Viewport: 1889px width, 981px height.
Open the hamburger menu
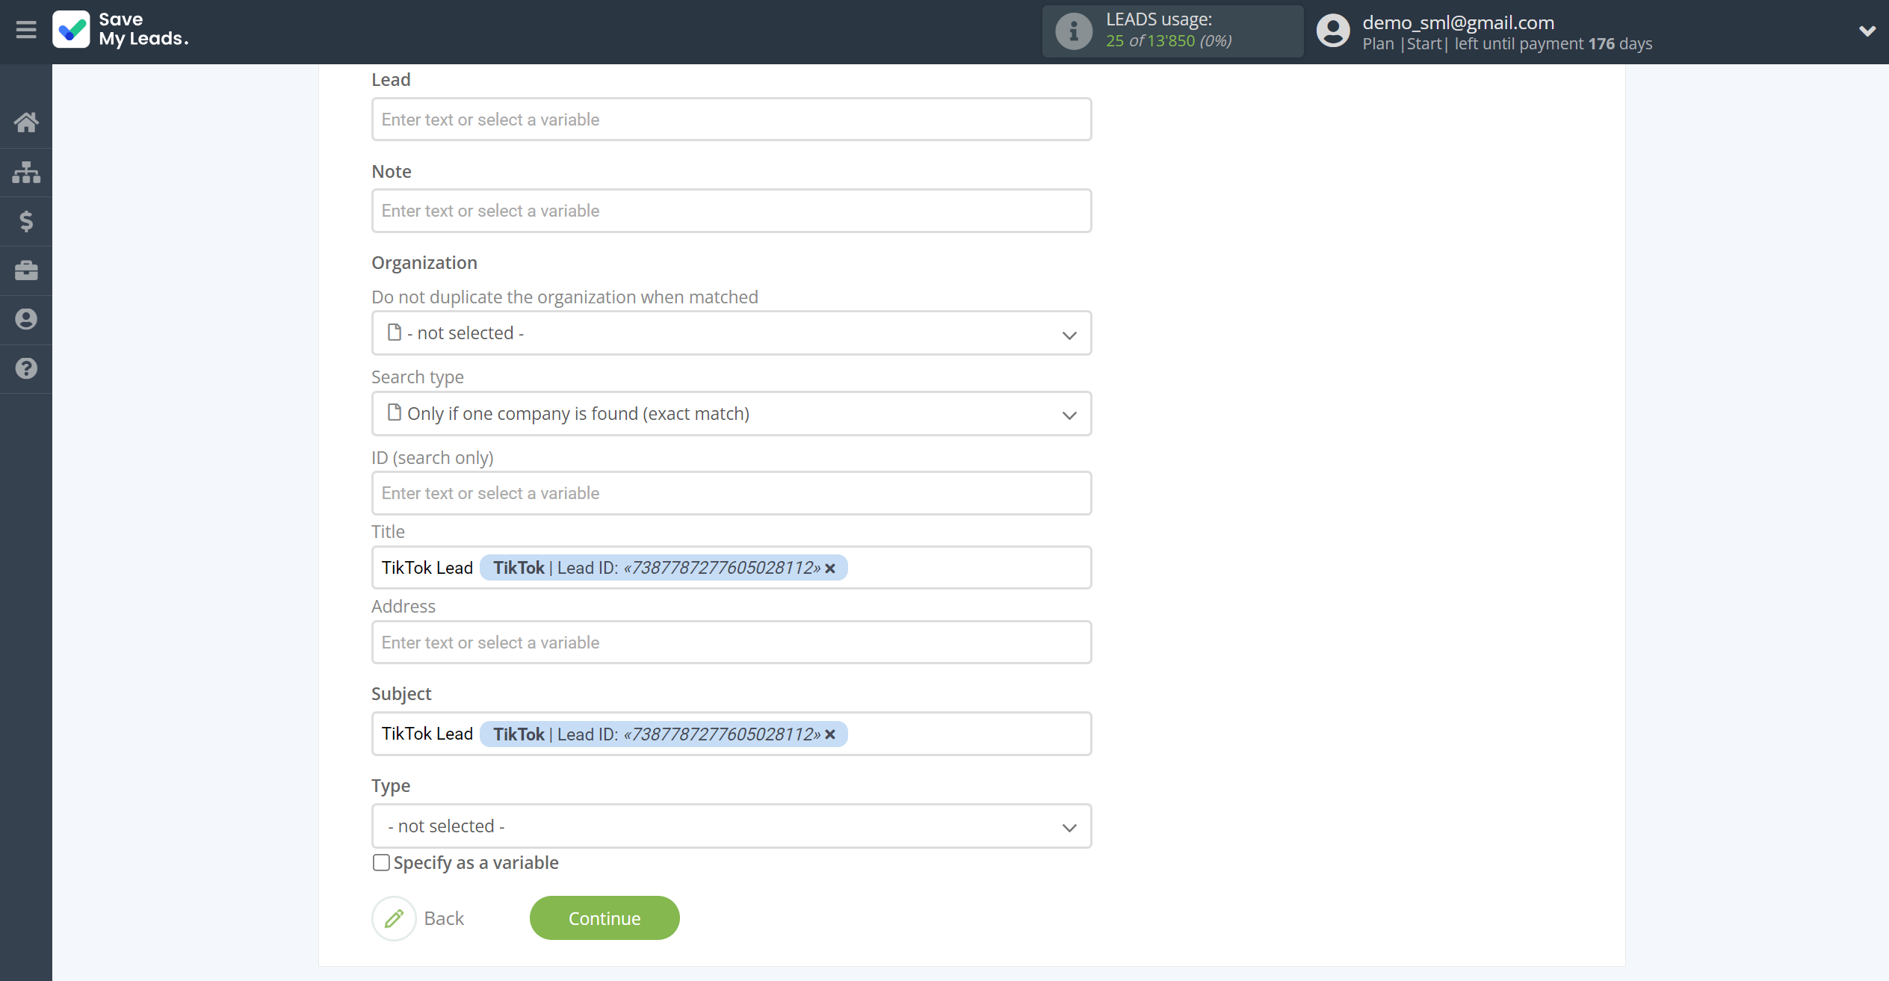26,30
